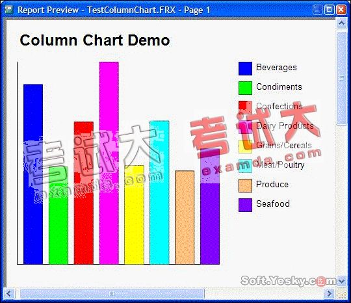Click the purple Seafood legend swatch
The height and width of the screenshot is (303, 351).
pyautogui.click(x=245, y=205)
